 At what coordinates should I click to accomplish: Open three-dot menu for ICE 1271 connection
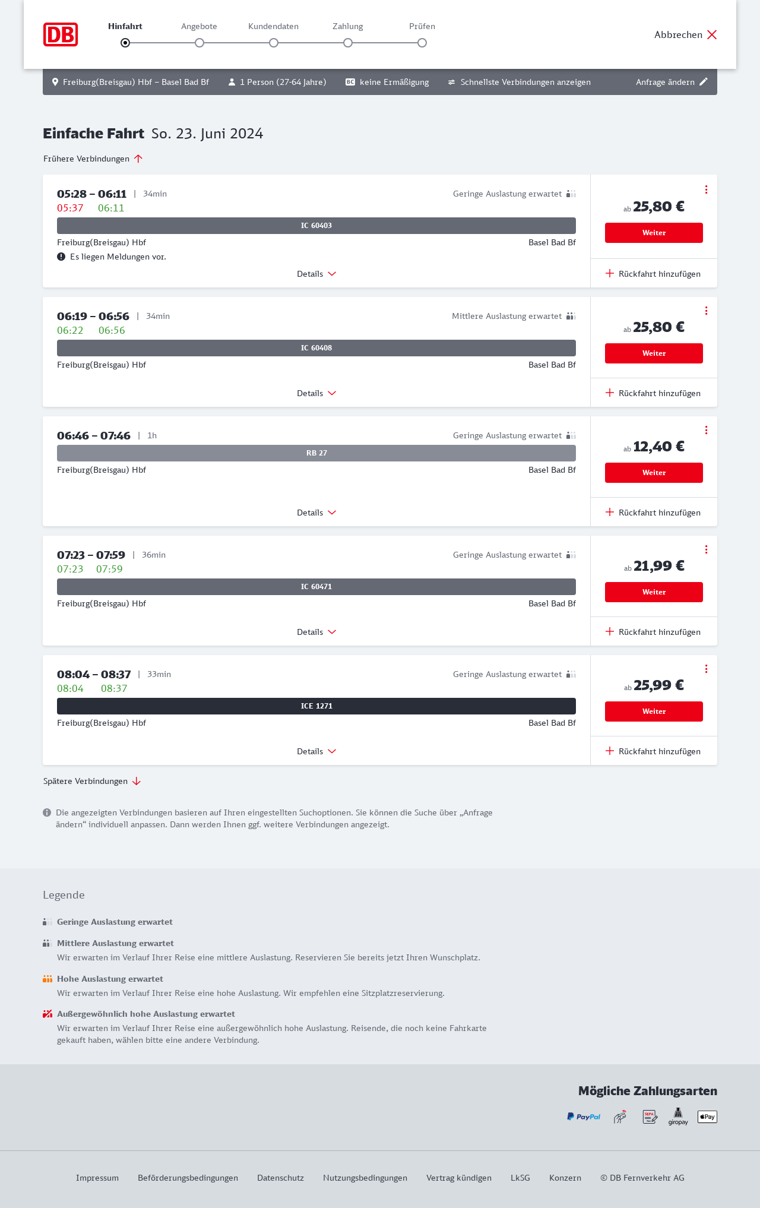[706, 669]
